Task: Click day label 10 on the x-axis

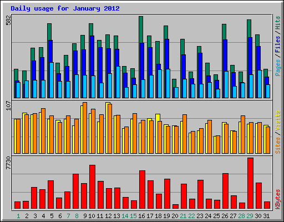Action: (x=92, y=216)
